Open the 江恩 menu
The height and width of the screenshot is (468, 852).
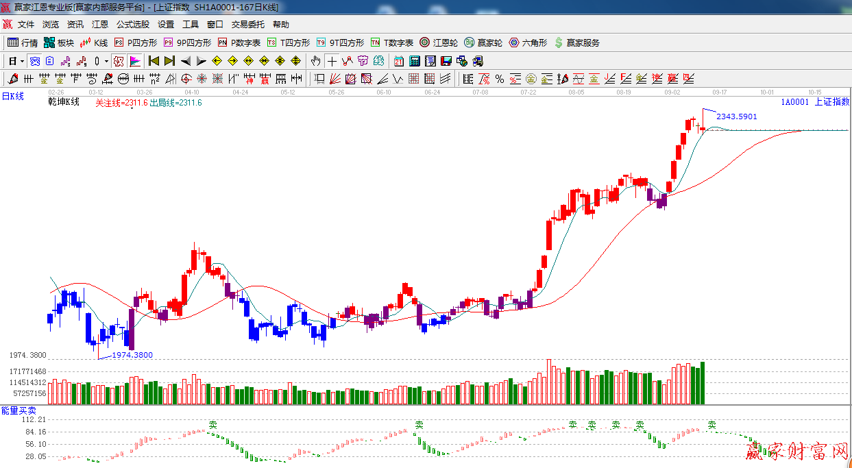click(x=100, y=24)
